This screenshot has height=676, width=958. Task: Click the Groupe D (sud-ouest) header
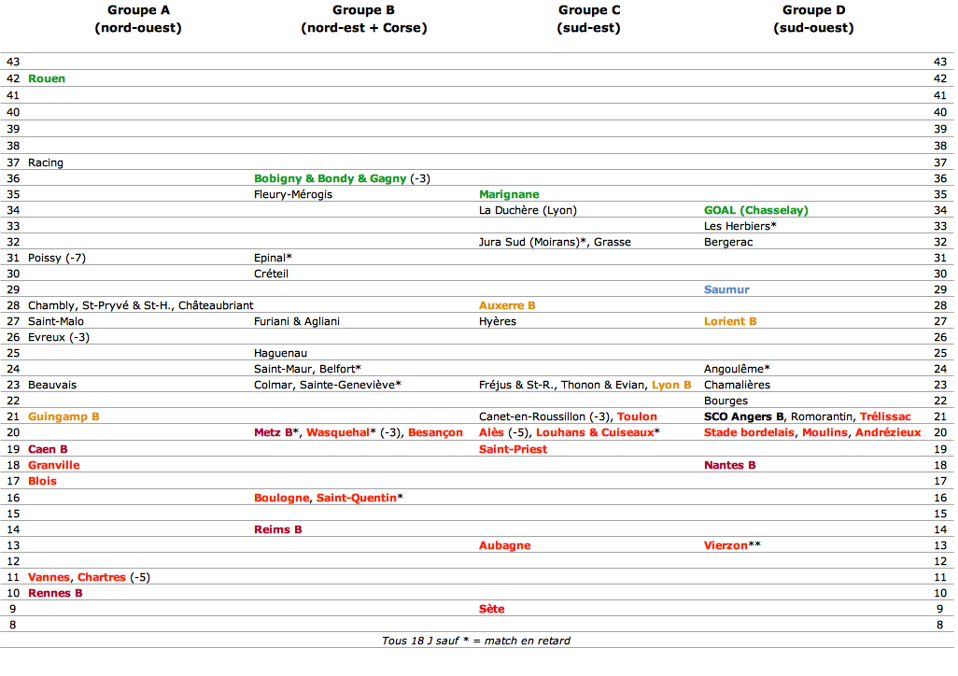click(x=814, y=19)
